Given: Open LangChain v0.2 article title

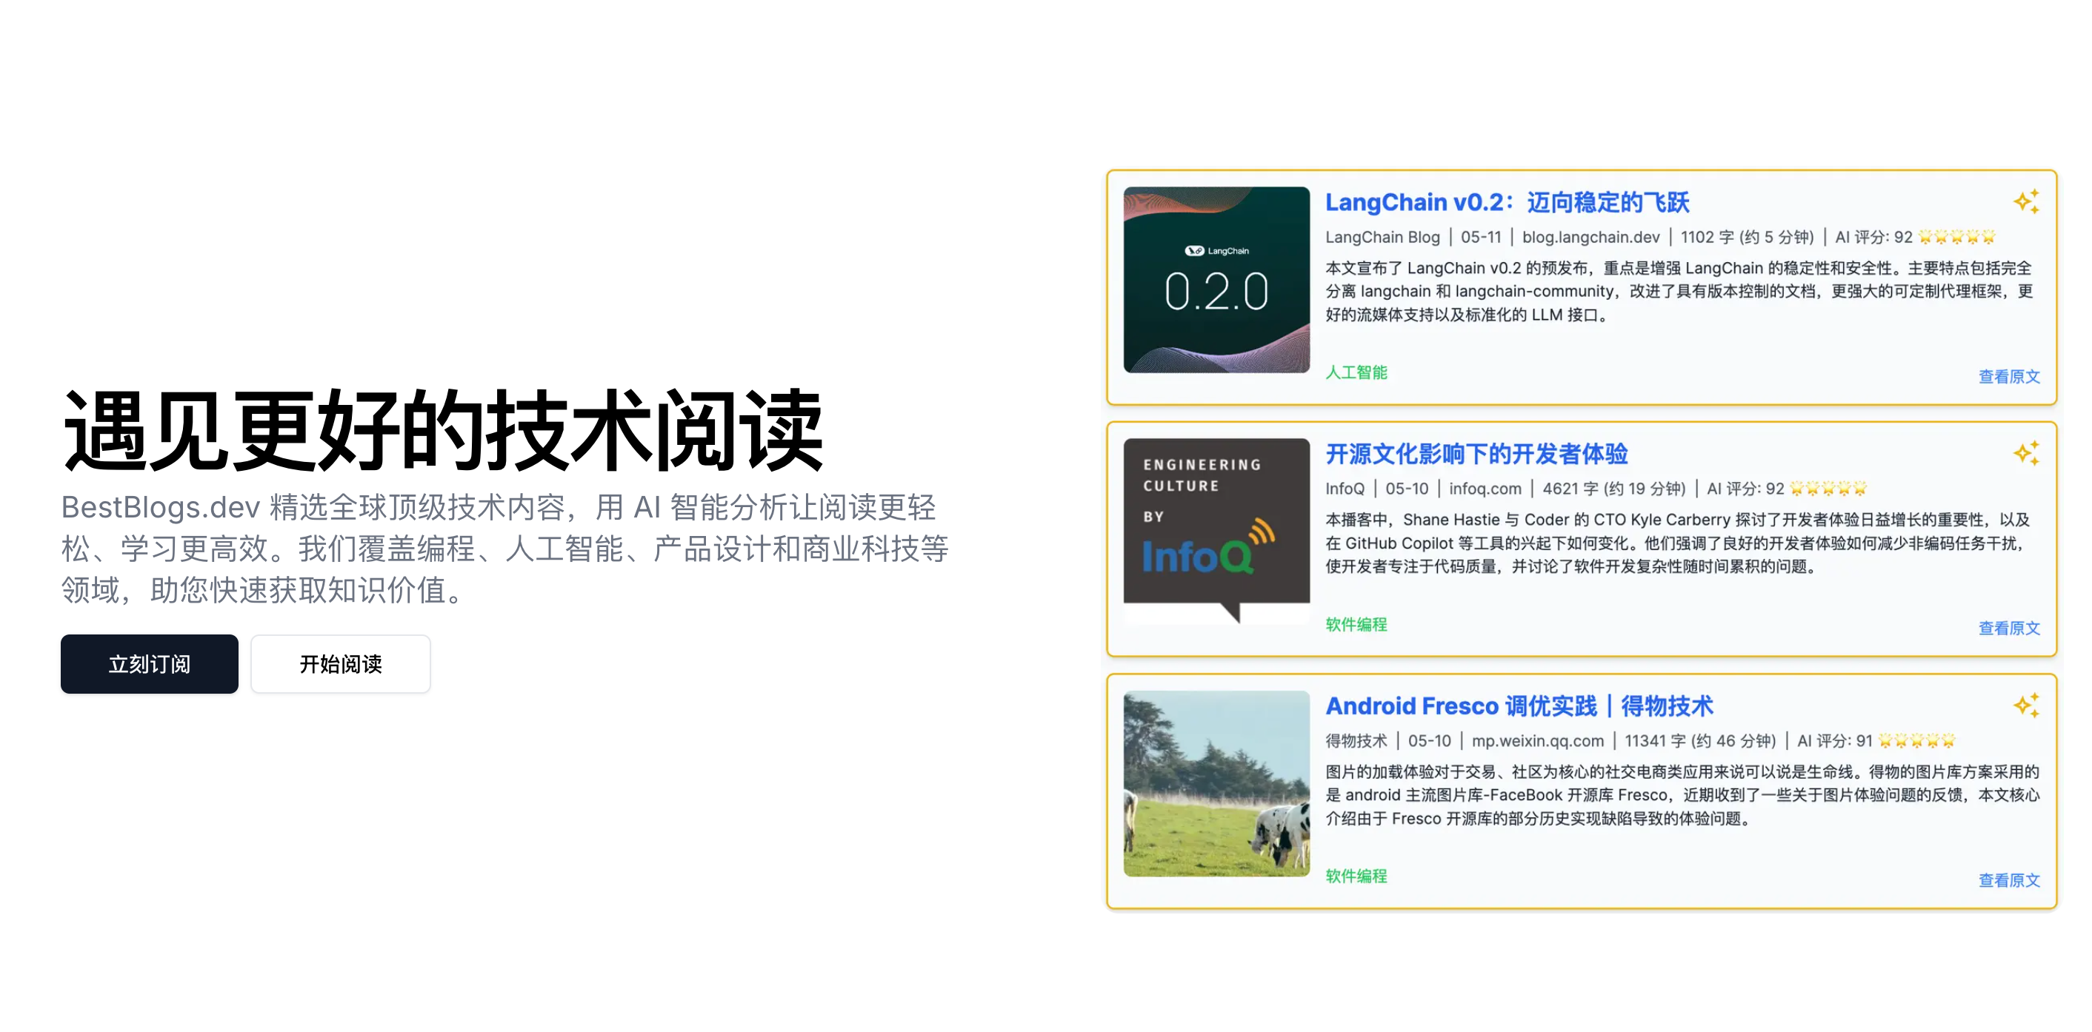Looking at the screenshot, I should pos(1507,202).
